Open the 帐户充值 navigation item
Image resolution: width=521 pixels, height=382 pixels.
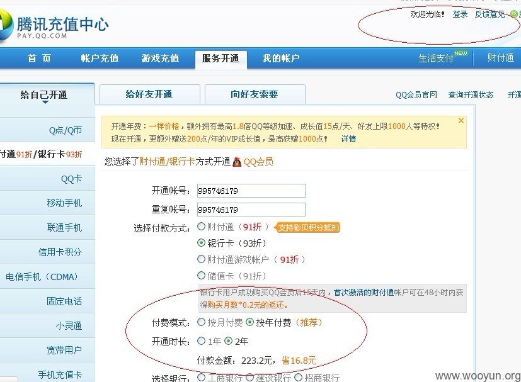point(100,59)
